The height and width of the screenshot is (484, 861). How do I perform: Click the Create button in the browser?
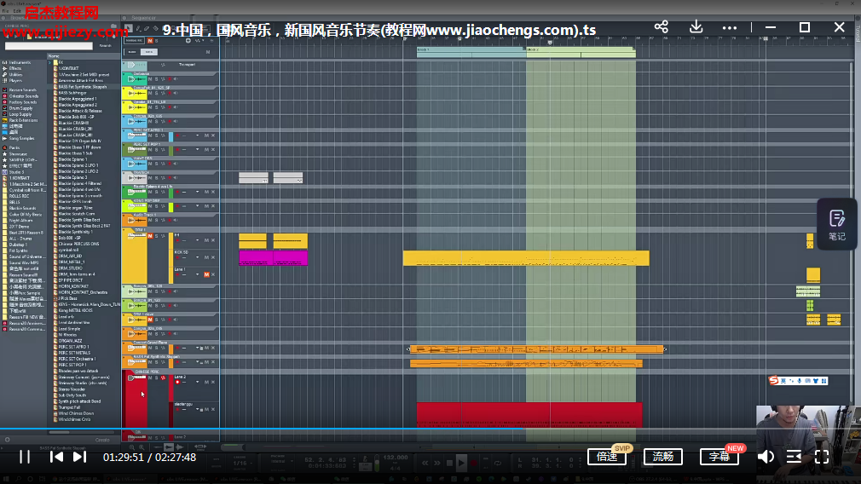tap(102, 440)
